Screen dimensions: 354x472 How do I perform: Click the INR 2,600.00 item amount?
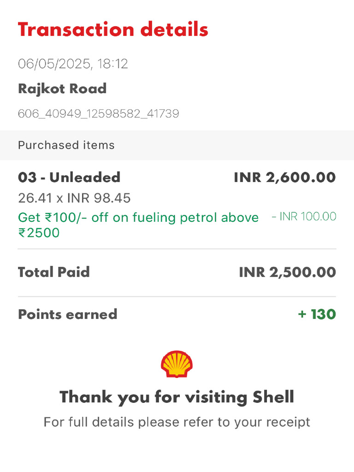click(x=285, y=177)
